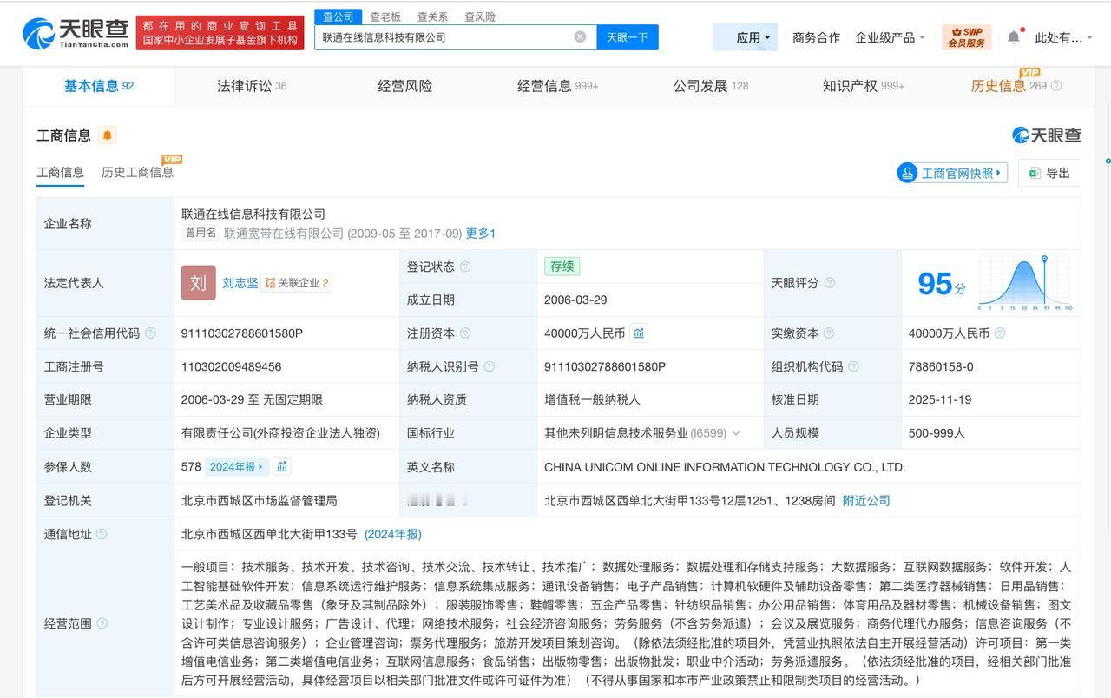
Task: Switch to the 法律诉讼 tab
Action: pyautogui.click(x=251, y=86)
